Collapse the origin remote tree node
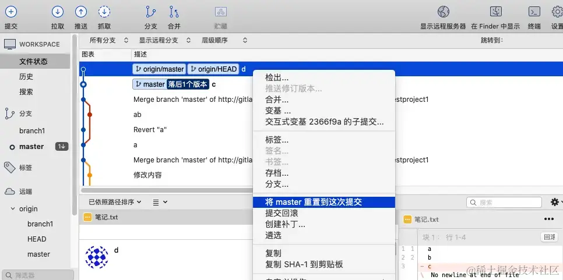Viewport: 563px width, 280px height. [13, 208]
